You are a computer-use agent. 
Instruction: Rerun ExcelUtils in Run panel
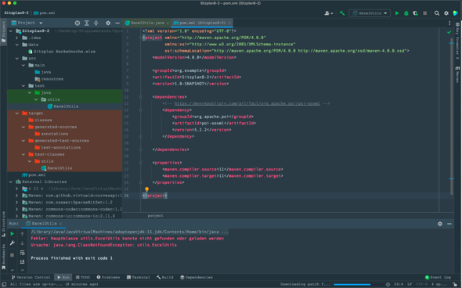click(12, 234)
